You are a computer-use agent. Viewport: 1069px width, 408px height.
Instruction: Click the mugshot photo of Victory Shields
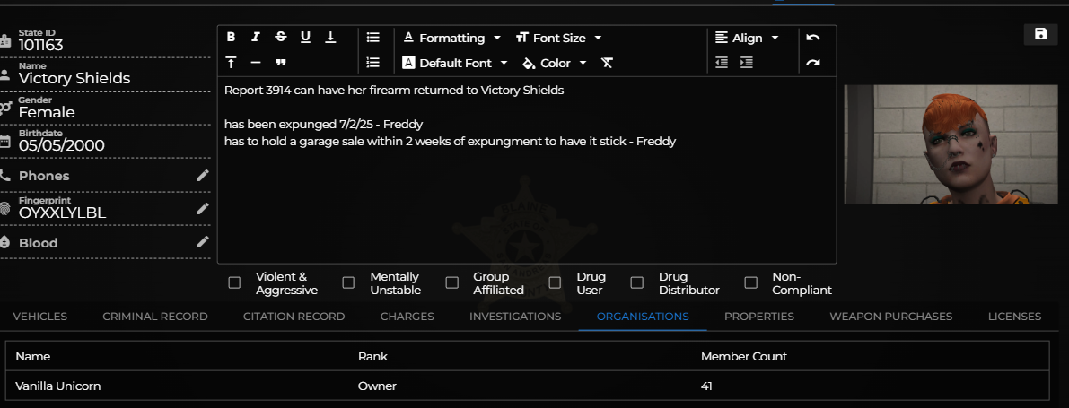coord(951,144)
